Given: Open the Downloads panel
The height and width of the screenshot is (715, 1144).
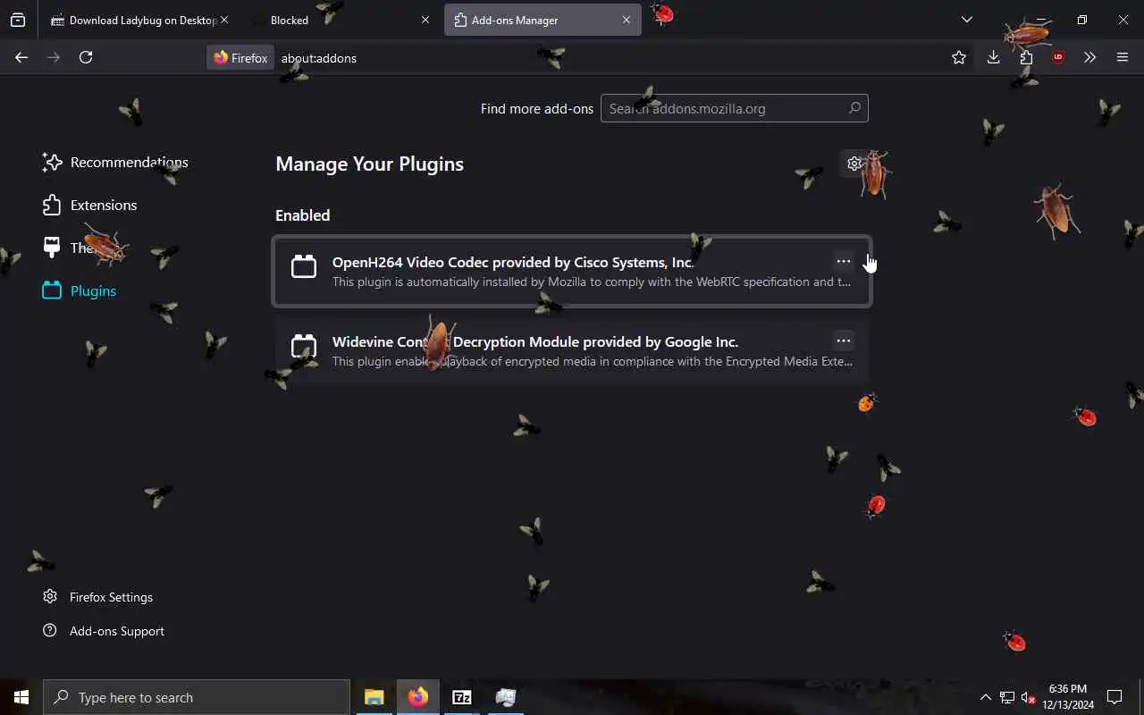Looking at the screenshot, I should pyautogui.click(x=993, y=57).
